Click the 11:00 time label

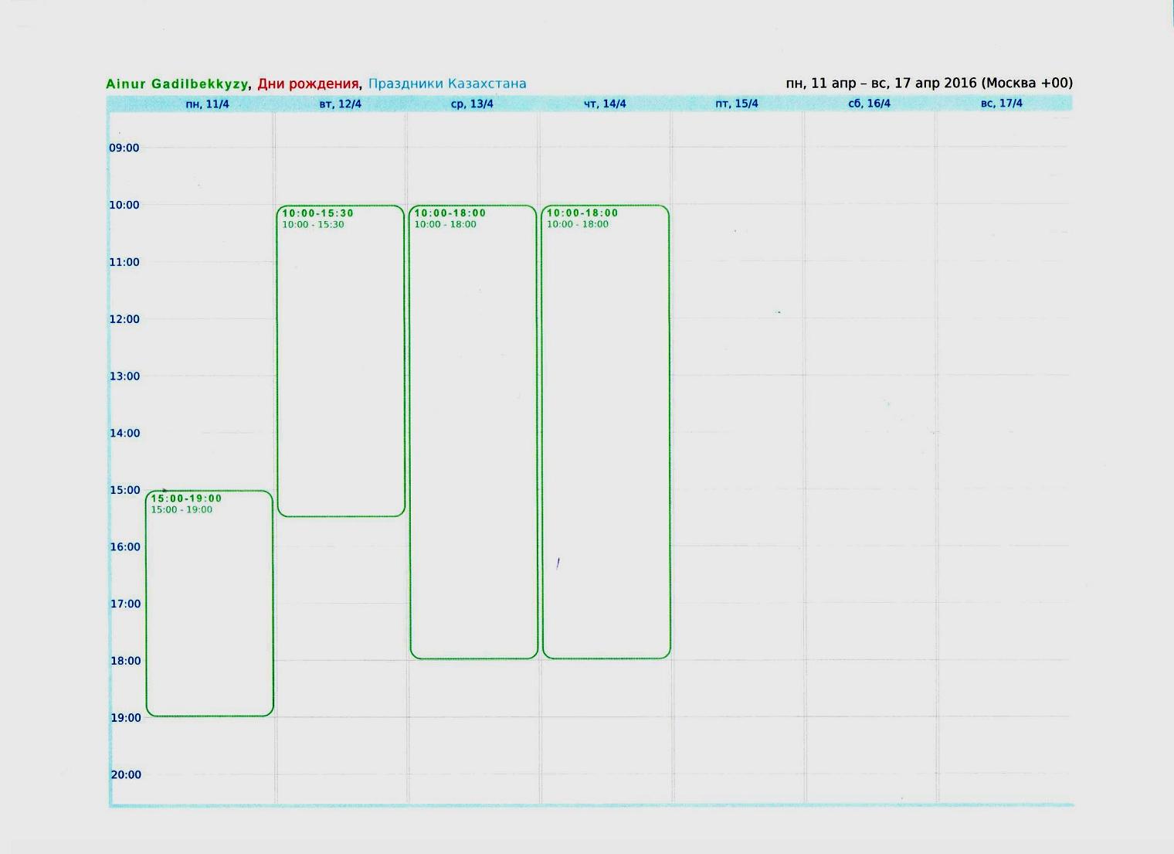[124, 263]
